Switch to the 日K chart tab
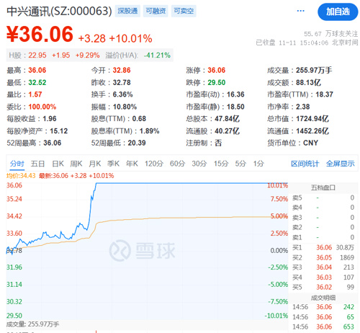360x333 pixels. (58, 164)
